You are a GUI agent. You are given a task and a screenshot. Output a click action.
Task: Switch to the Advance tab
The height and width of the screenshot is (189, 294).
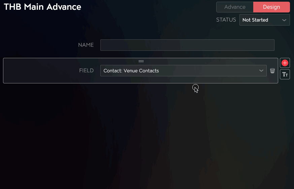pos(235,7)
